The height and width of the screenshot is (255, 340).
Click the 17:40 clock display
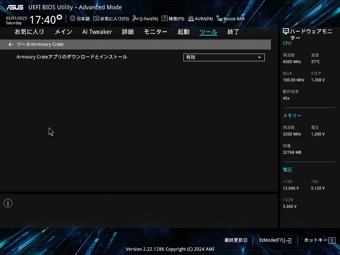pos(43,20)
